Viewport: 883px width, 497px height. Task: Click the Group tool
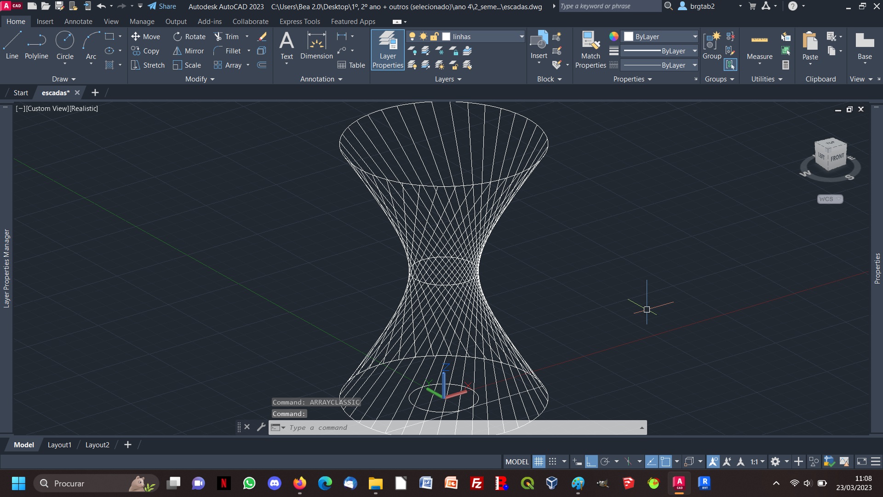click(x=711, y=45)
